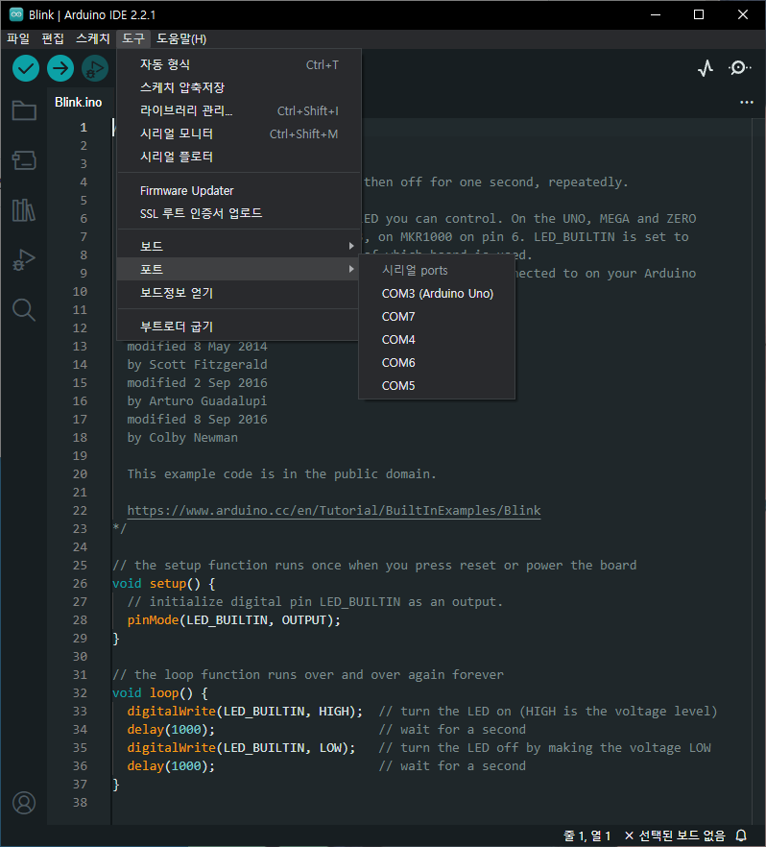Click the Upload arrow button
Screen dimensions: 766x847
[x=60, y=68]
